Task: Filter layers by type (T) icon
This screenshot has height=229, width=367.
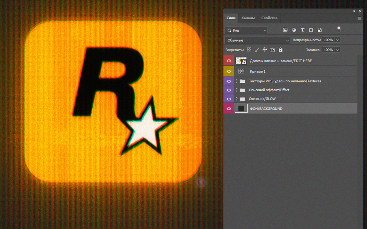Action: click(x=302, y=30)
